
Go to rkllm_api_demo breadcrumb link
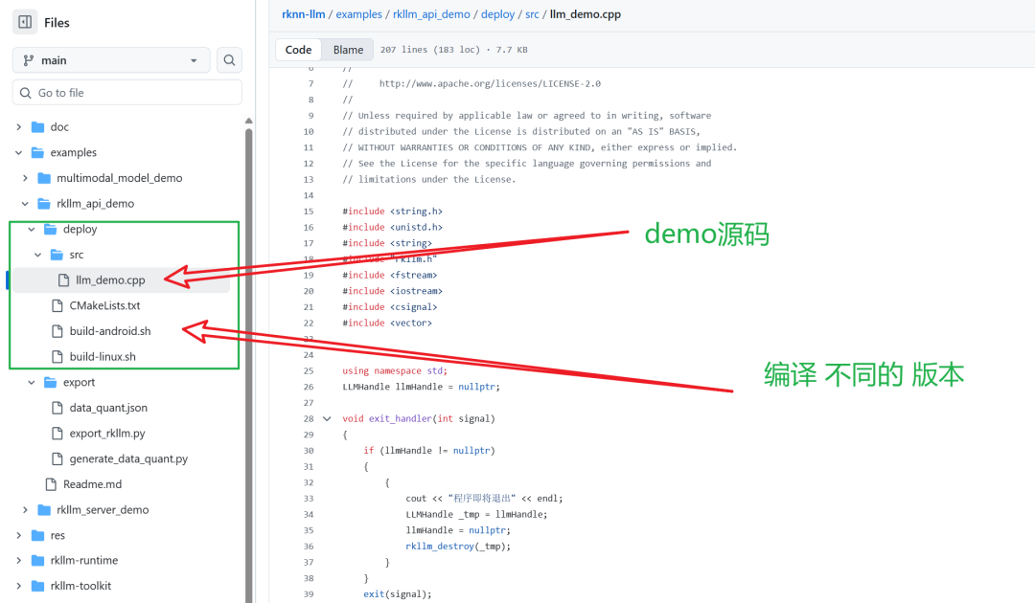[x=431, y=13]
